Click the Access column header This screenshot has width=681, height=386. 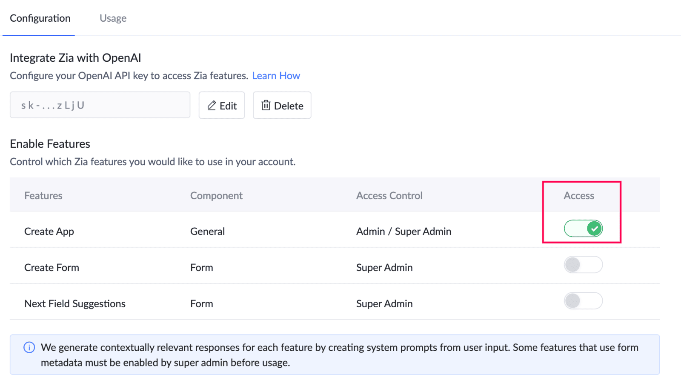pos(579,196)
